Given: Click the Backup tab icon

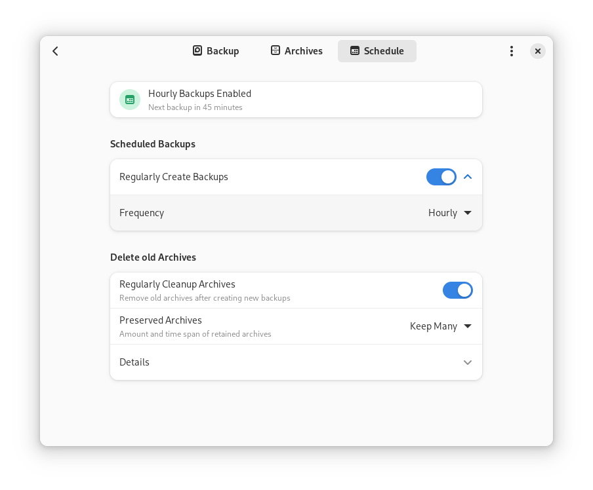Looking at the screenshot, I should click(197, 50).
